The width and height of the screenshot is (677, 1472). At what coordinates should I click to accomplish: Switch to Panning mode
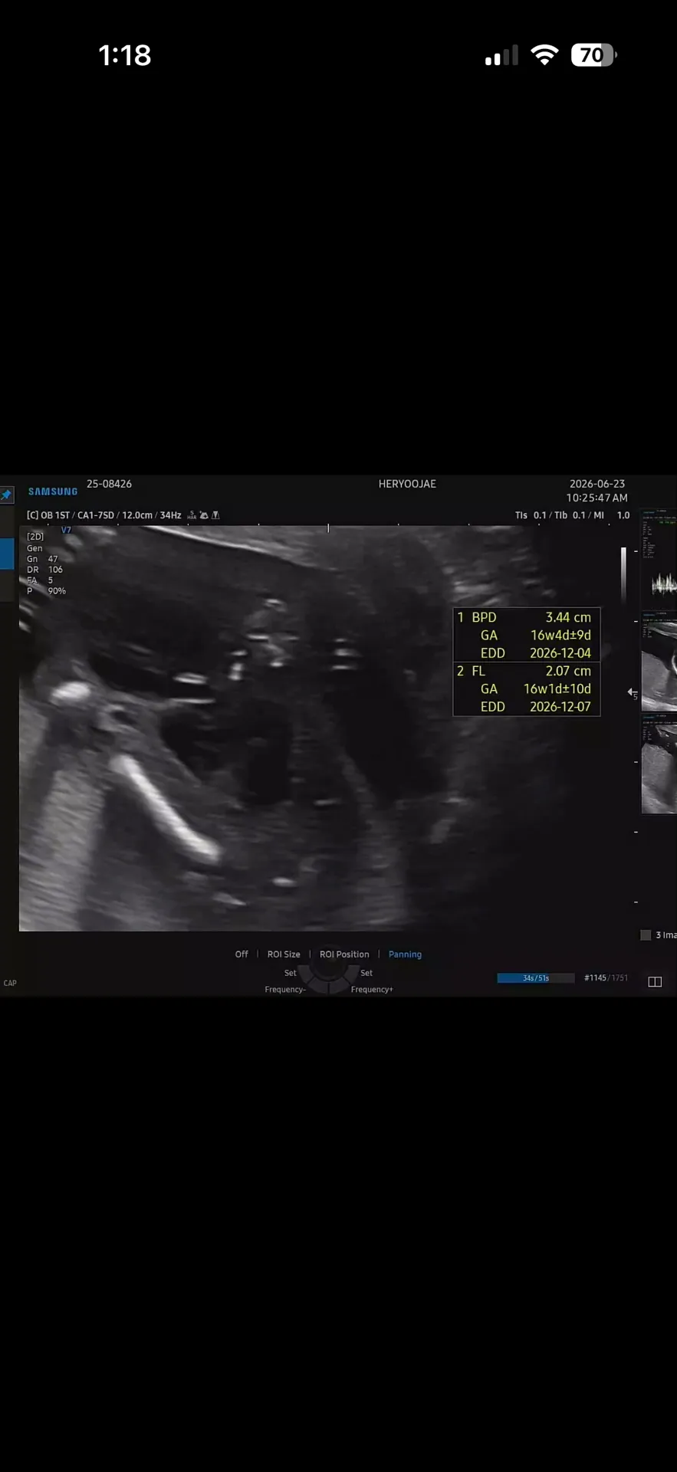tap(405, 955)
